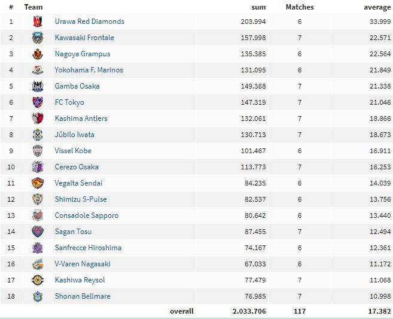Open the Sanfrecce Hiroshima team link

pos(88,248)
